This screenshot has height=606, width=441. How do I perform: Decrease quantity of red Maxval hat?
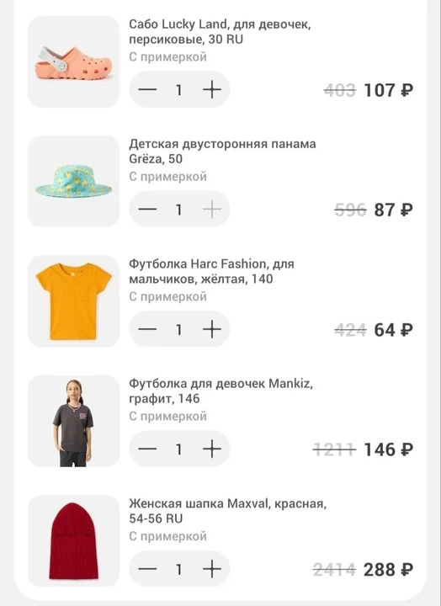click(x=147, y=569)
